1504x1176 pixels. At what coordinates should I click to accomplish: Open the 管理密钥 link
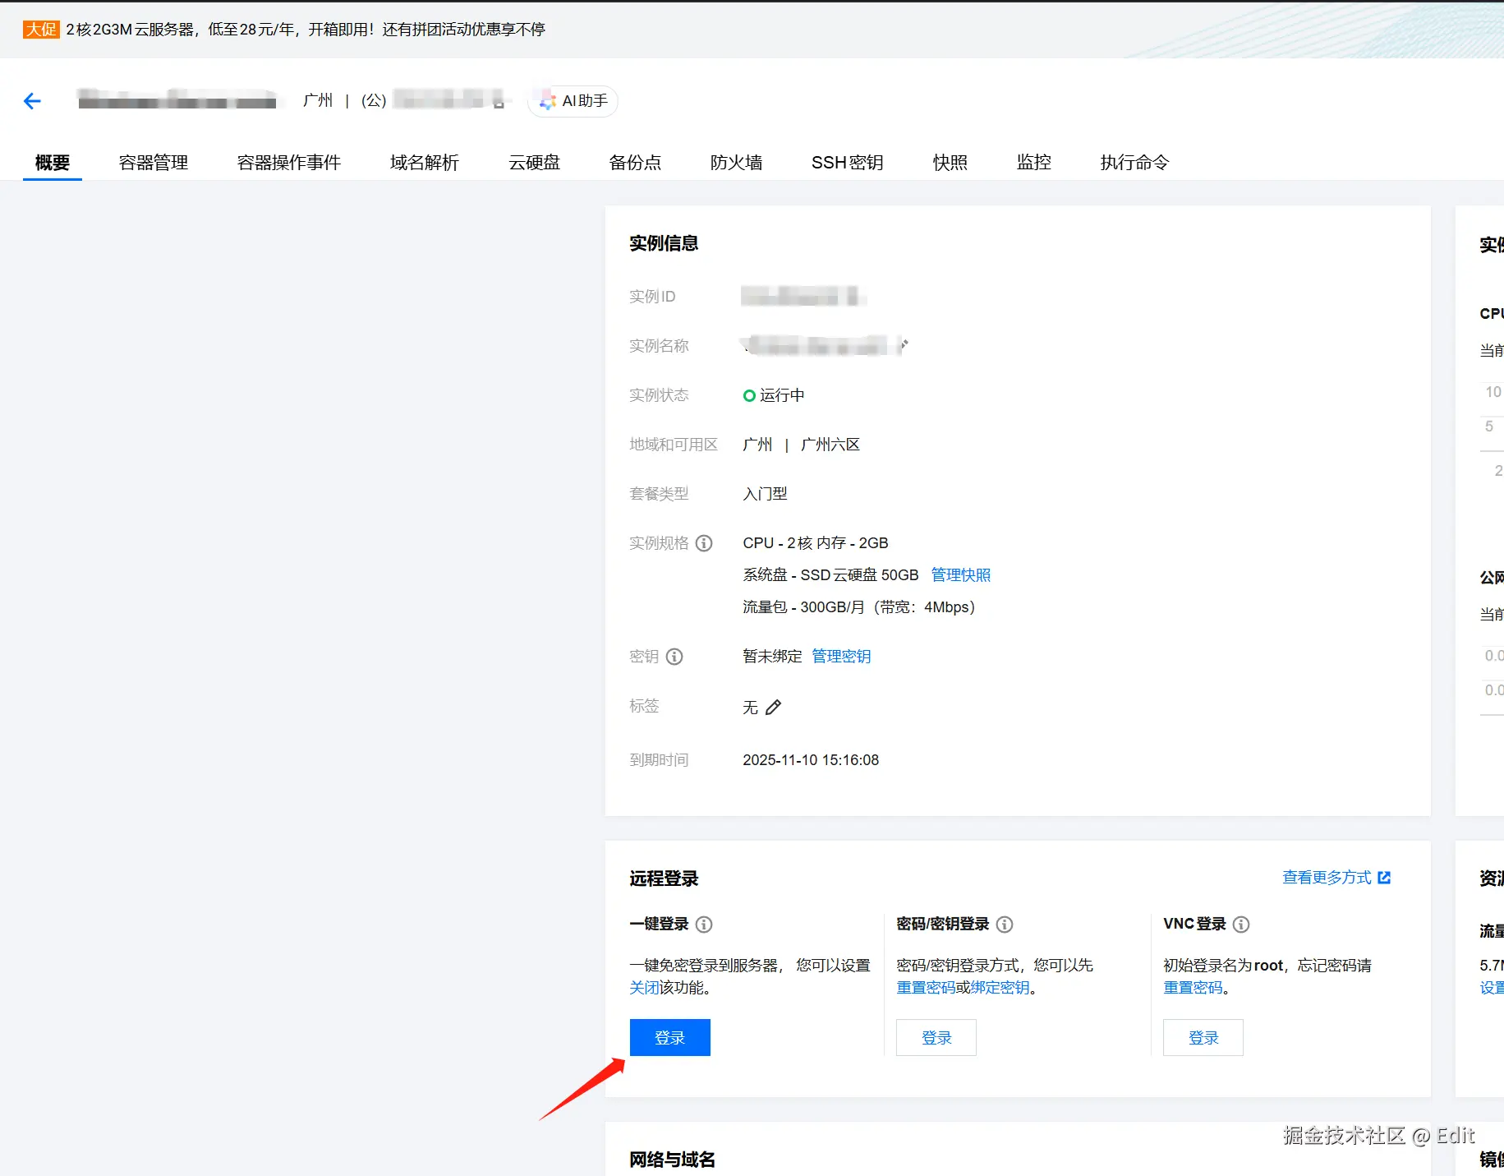[x=841, y=657]
